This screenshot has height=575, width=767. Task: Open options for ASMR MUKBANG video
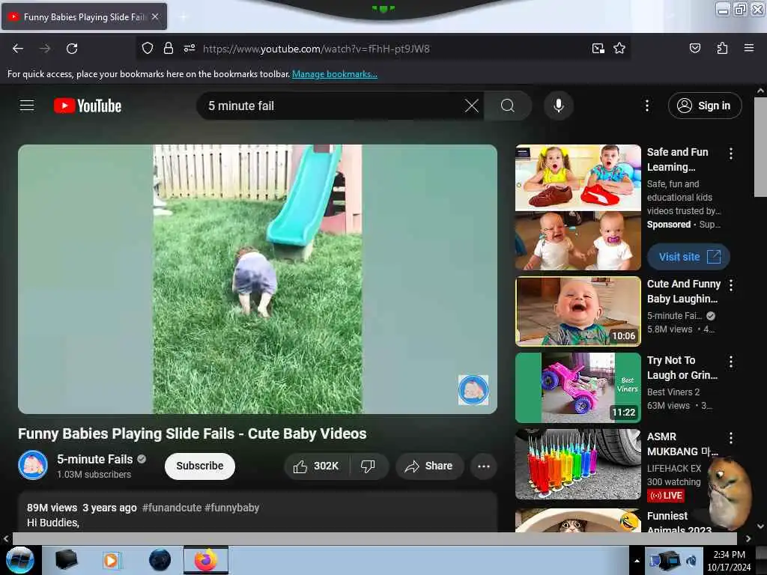pyautogui.click(x=731, y=438)
